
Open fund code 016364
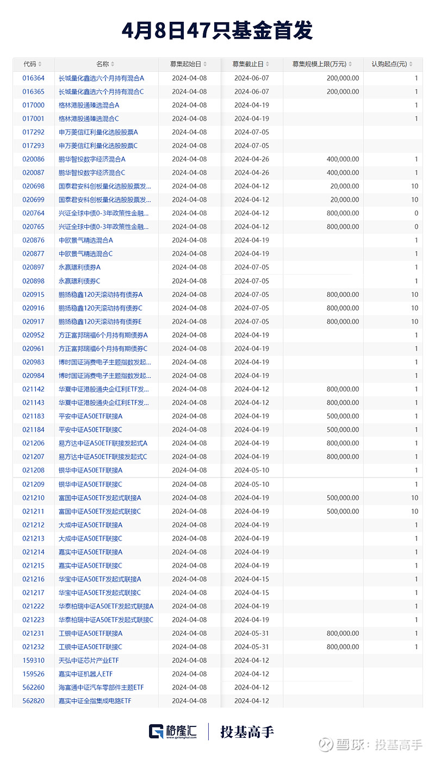click(34, 78)
